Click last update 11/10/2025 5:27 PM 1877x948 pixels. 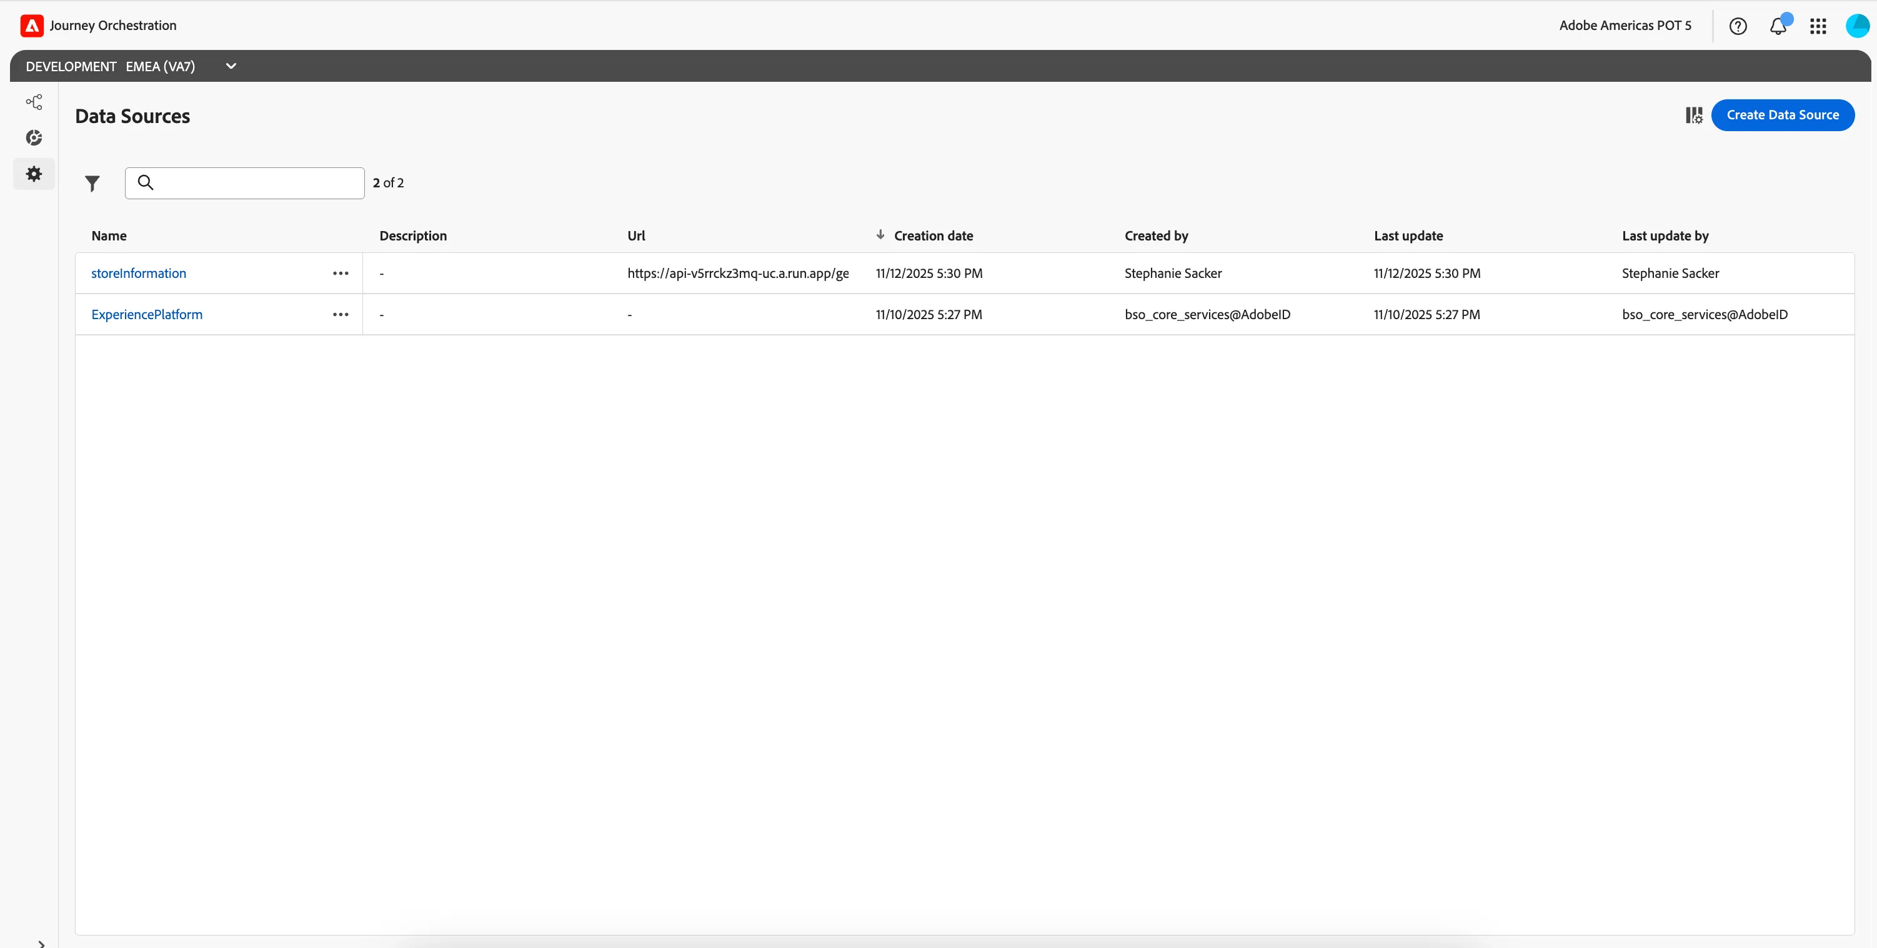[1426, 315]
